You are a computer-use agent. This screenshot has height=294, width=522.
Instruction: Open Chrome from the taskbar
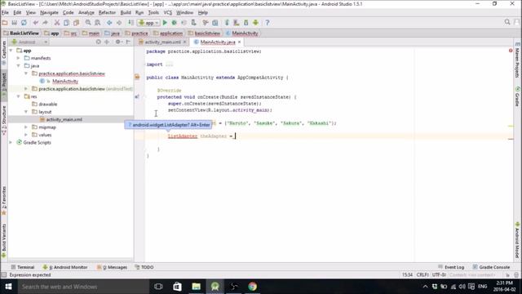(x=252, y=287)
